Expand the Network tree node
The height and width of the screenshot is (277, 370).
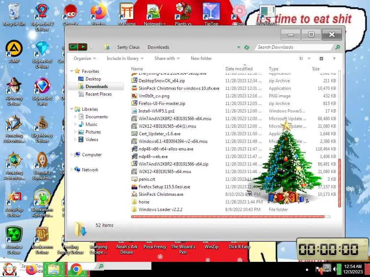point(72,170)
